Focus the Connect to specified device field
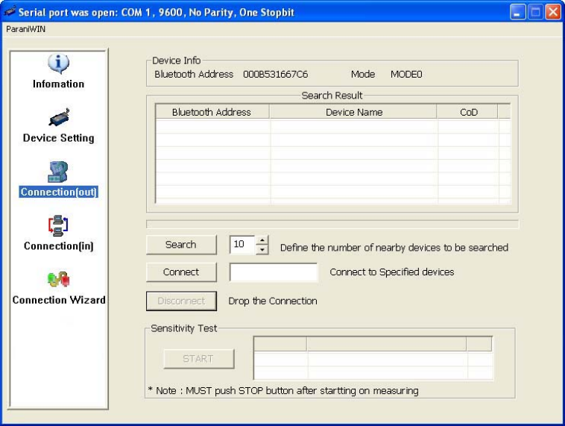This screenshot has width=565, height=426. click(x=274, y=272)
